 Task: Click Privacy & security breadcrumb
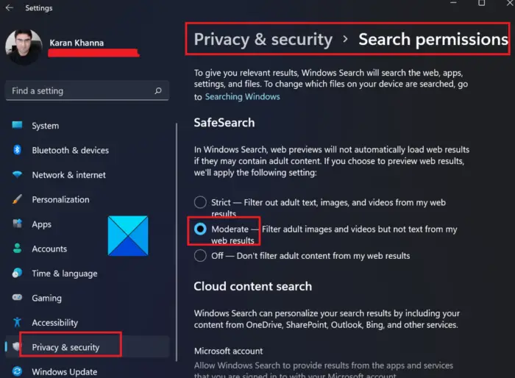tap(263, 39)
